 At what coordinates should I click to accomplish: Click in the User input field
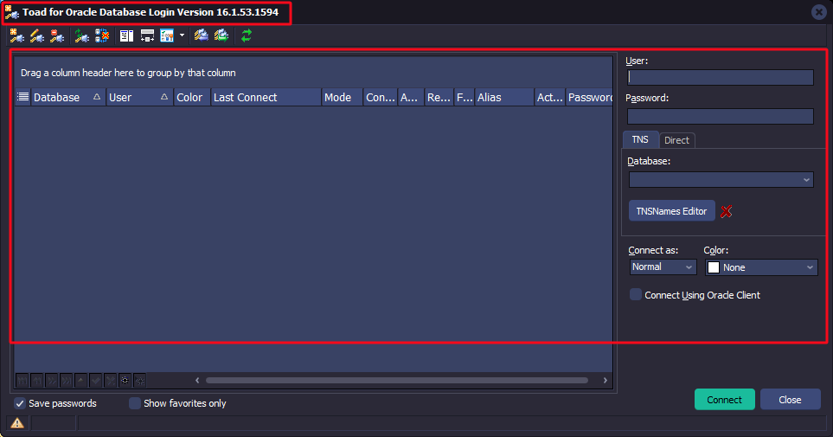tap(721, 78)
